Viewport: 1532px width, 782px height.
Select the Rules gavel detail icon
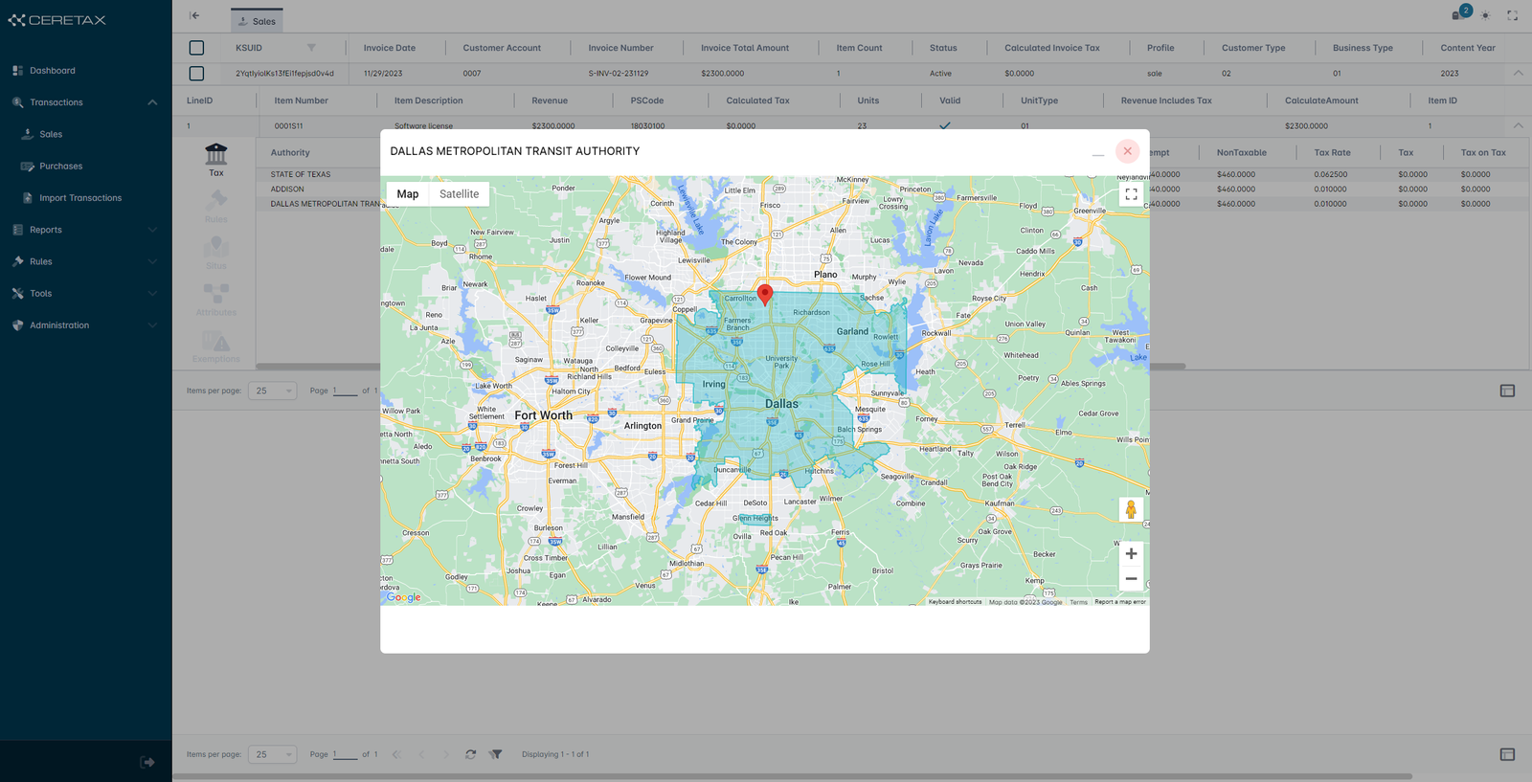coord(216,206)
